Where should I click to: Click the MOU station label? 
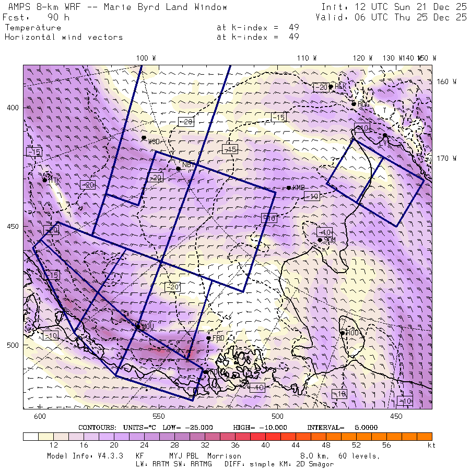pos(147,326)
